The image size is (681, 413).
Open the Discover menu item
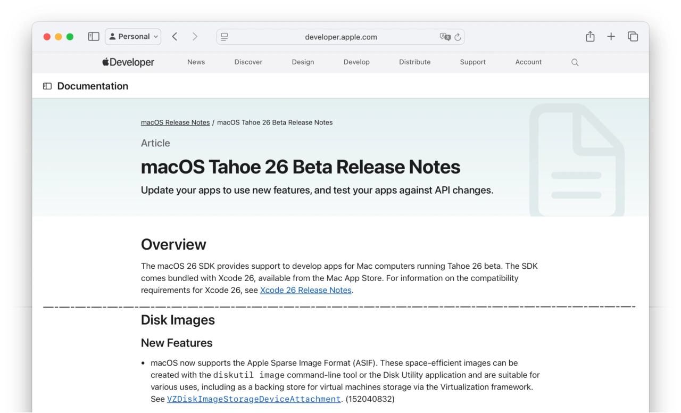tap(248, 62)
